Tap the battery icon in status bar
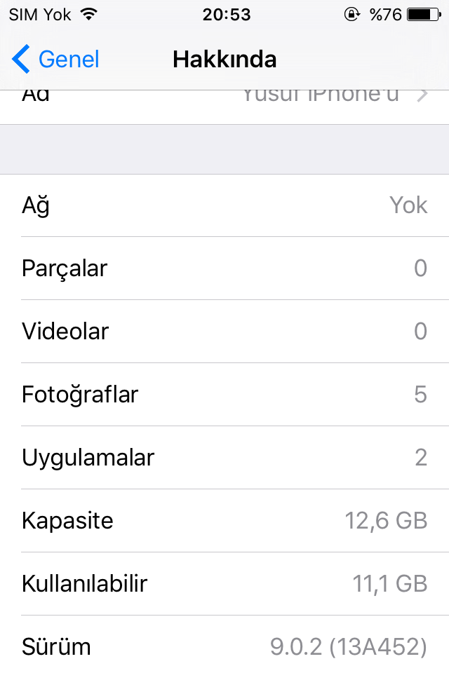449x673 pixels. 424,15
